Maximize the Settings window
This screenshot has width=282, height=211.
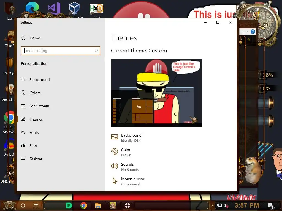[x=218, y=22]
